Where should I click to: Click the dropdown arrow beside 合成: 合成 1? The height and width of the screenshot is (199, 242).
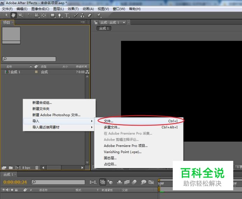point(124,22)
